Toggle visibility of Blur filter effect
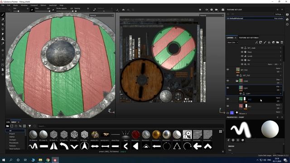The image size is (290, 163). click(242, 60)
